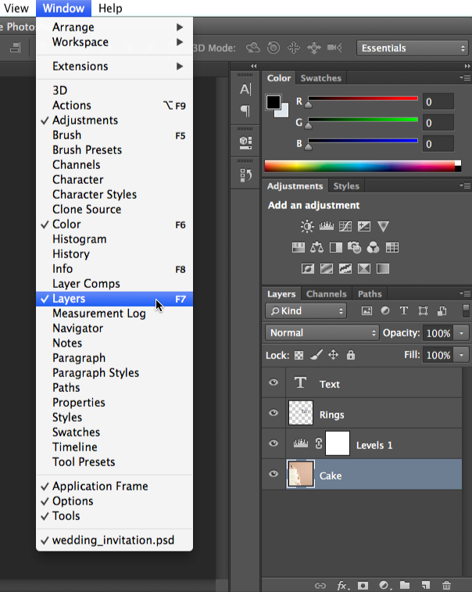
Task: Open the layer style fx menu
Action: 342,585
